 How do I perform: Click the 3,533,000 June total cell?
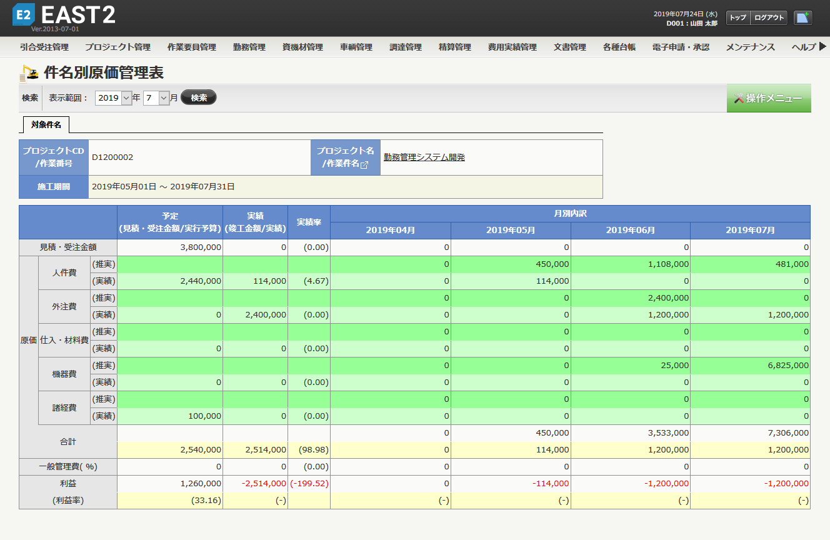pyautogui.click(x=631, y=433)
